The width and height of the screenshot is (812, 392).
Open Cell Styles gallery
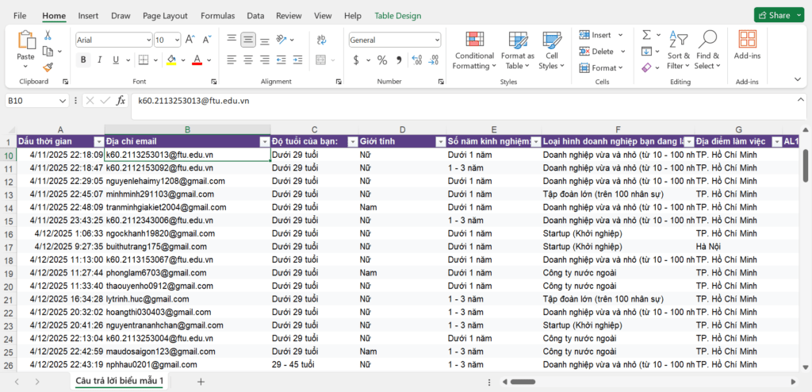(552, 50)
